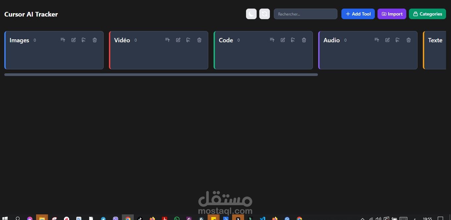Image resolution: width=451 pixels, height=220 pixels.
Task: Select the Code category heading
Action: (x=226, y=40)
